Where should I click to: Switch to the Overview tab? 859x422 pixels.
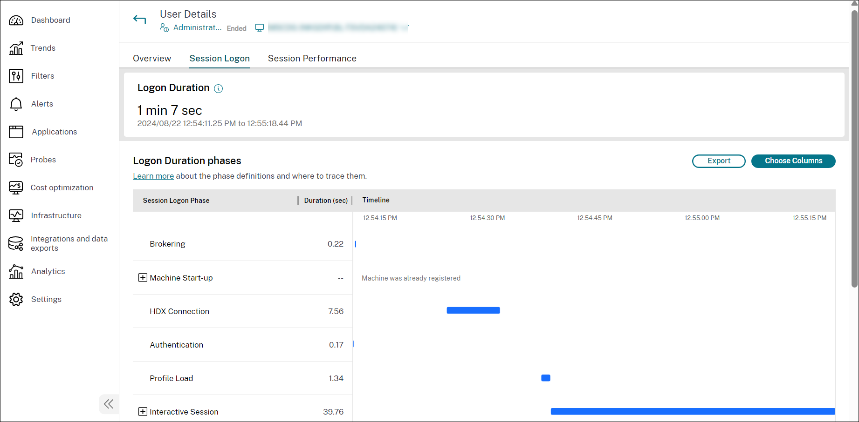[151, 58]
